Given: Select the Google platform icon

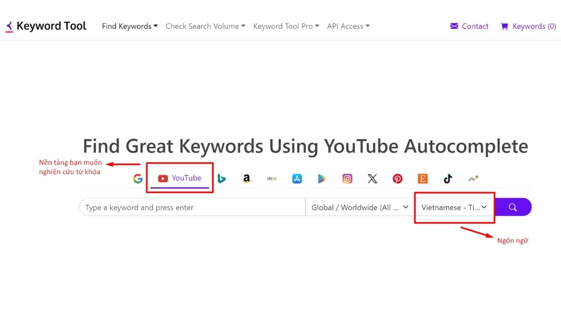Looking at the screenshot, I should 138,178.
